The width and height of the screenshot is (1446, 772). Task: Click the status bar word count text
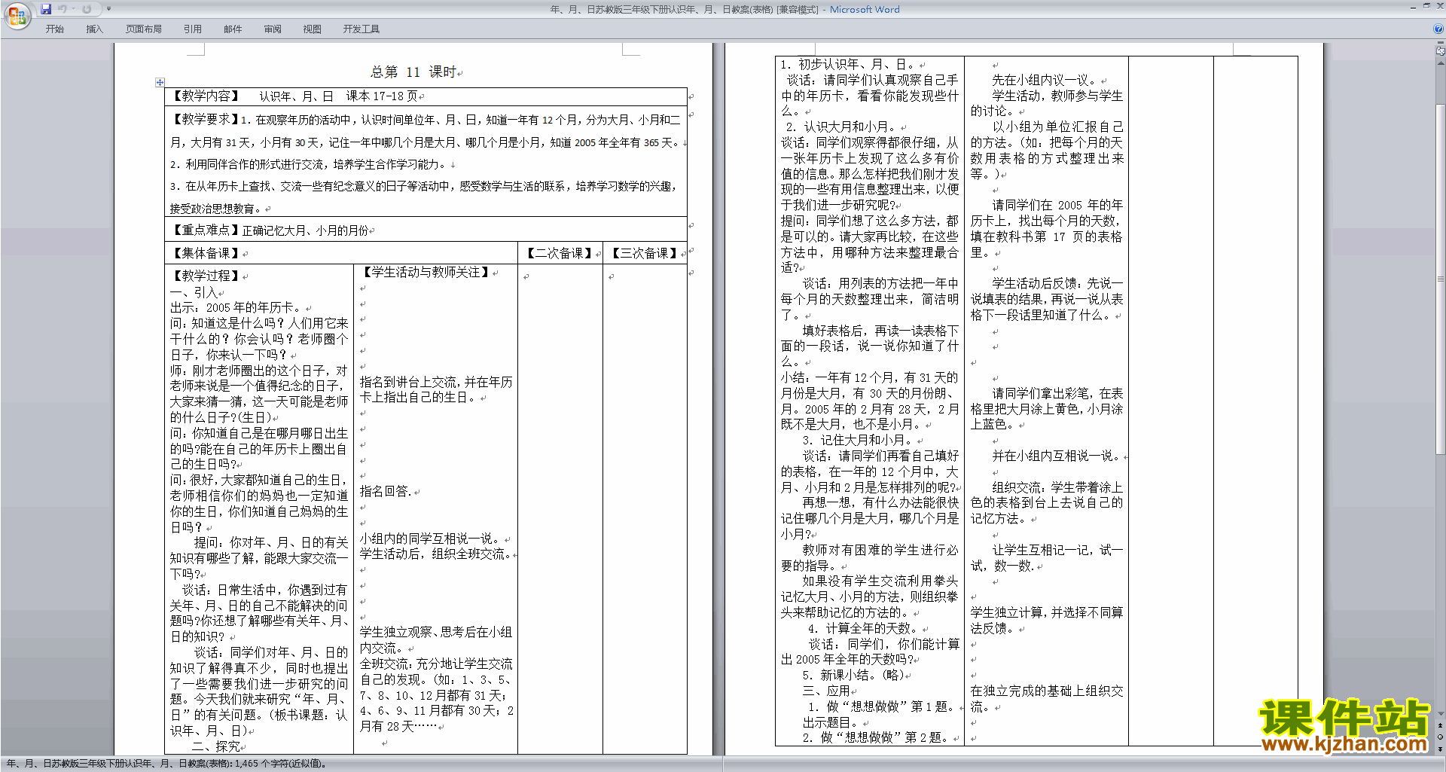[167, 764]
